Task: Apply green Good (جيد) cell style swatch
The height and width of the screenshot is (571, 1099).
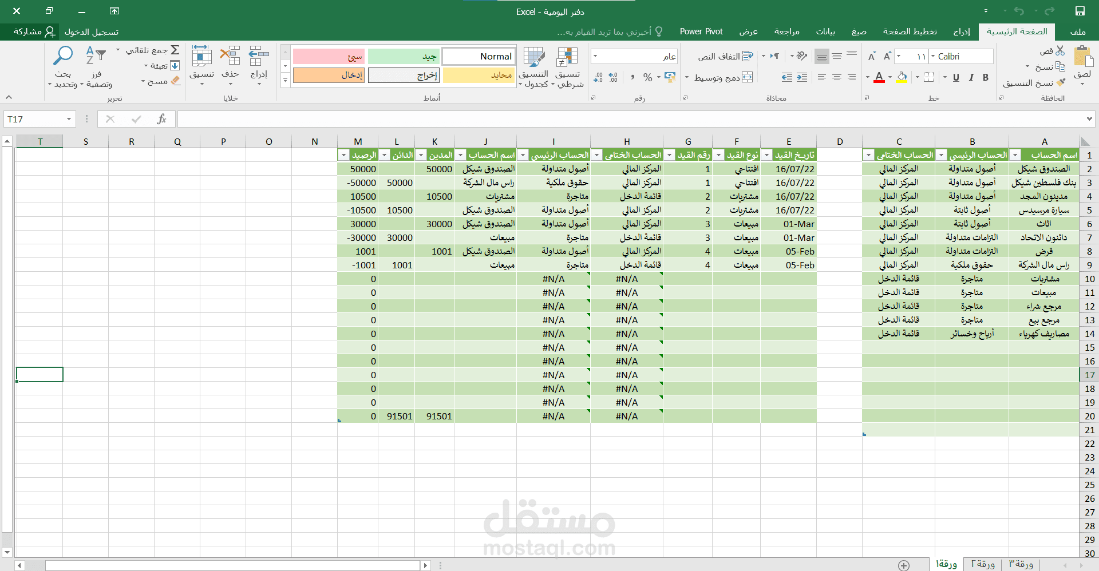Action: pos(404,56)
